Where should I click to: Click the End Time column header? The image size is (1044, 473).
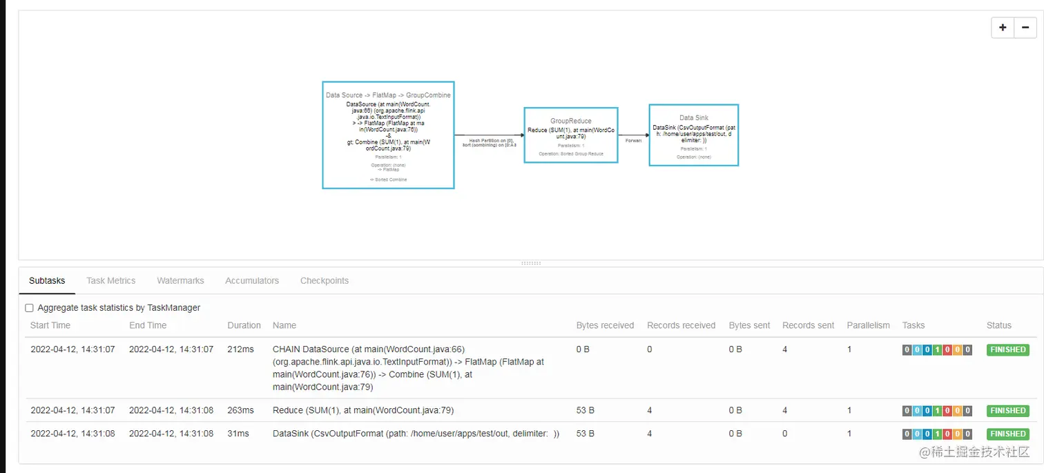tap(148, 325)
